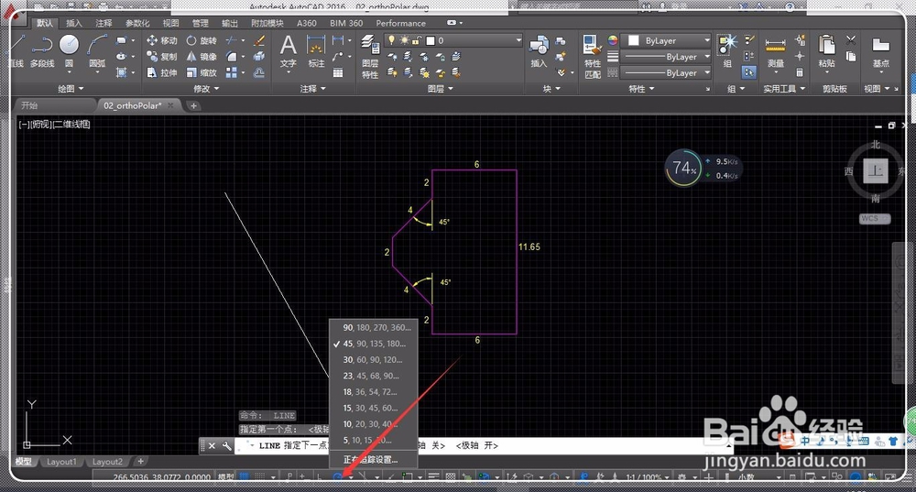Image resolution: width=916 pixels, height=492 pixels.
Task: Switch to Performance ribbon tab
Action: click(x=401, y=24)
